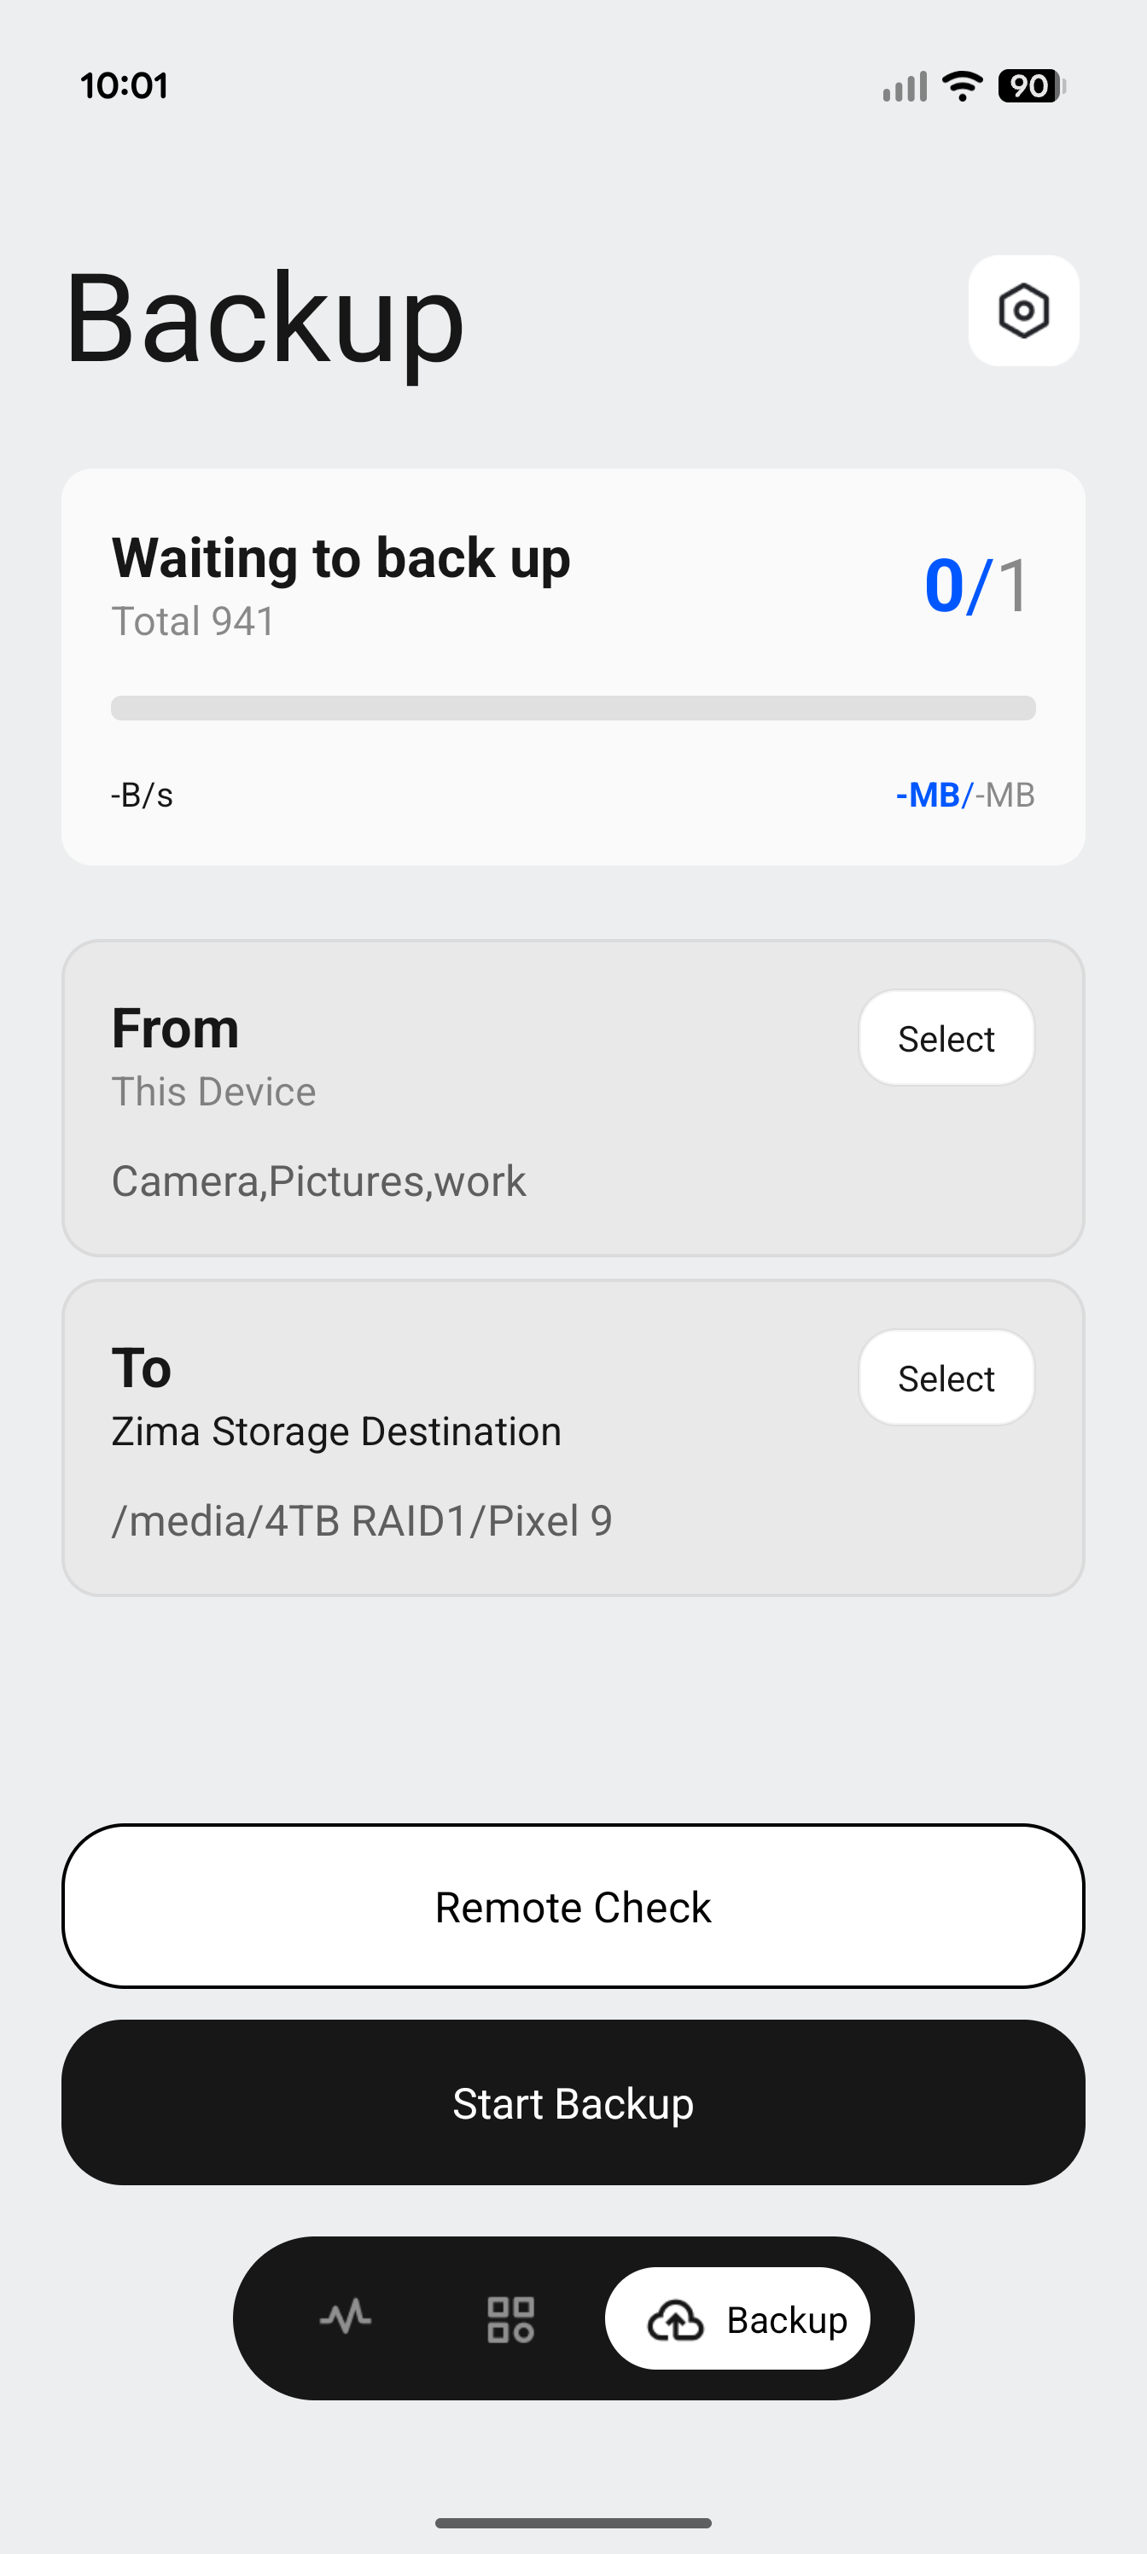Image resolution: width=1147 pixels, height=2554 pixels.
Task: Tap the cellular signal bars icon
Action: point(904,86)
